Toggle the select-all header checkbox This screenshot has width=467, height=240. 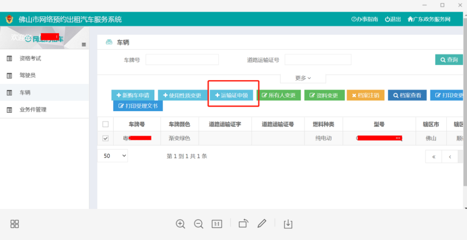tap(106, 125)
